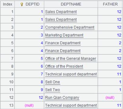The width and height of the screenshot is (123, 109).
Task: Click Office of the General Manager link
Action: pos(70,59)
